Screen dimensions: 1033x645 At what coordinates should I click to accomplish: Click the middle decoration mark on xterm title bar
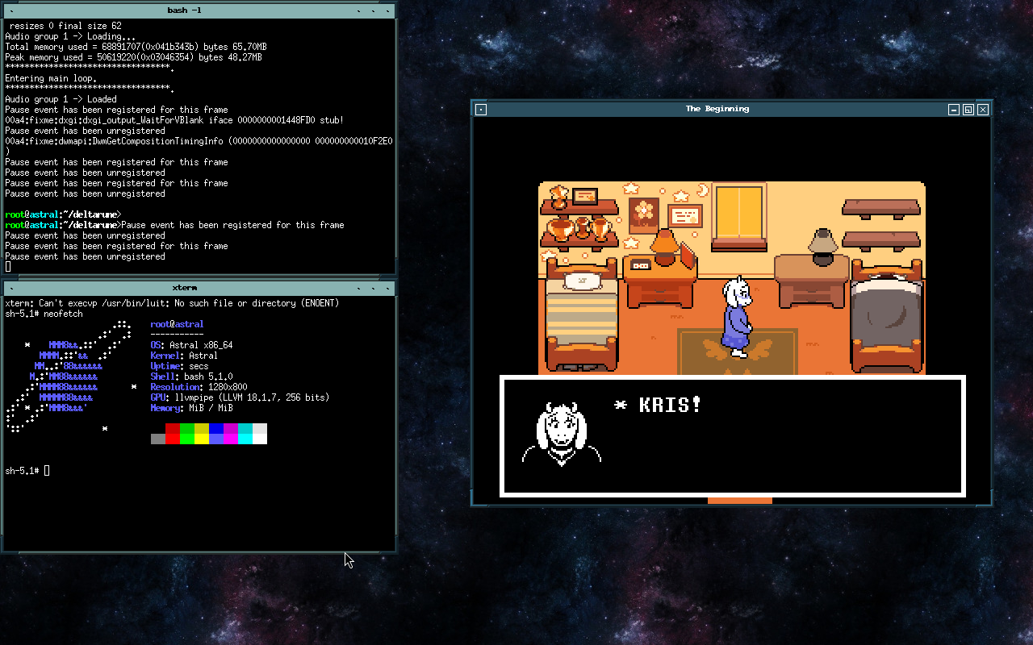pos(372,288)
